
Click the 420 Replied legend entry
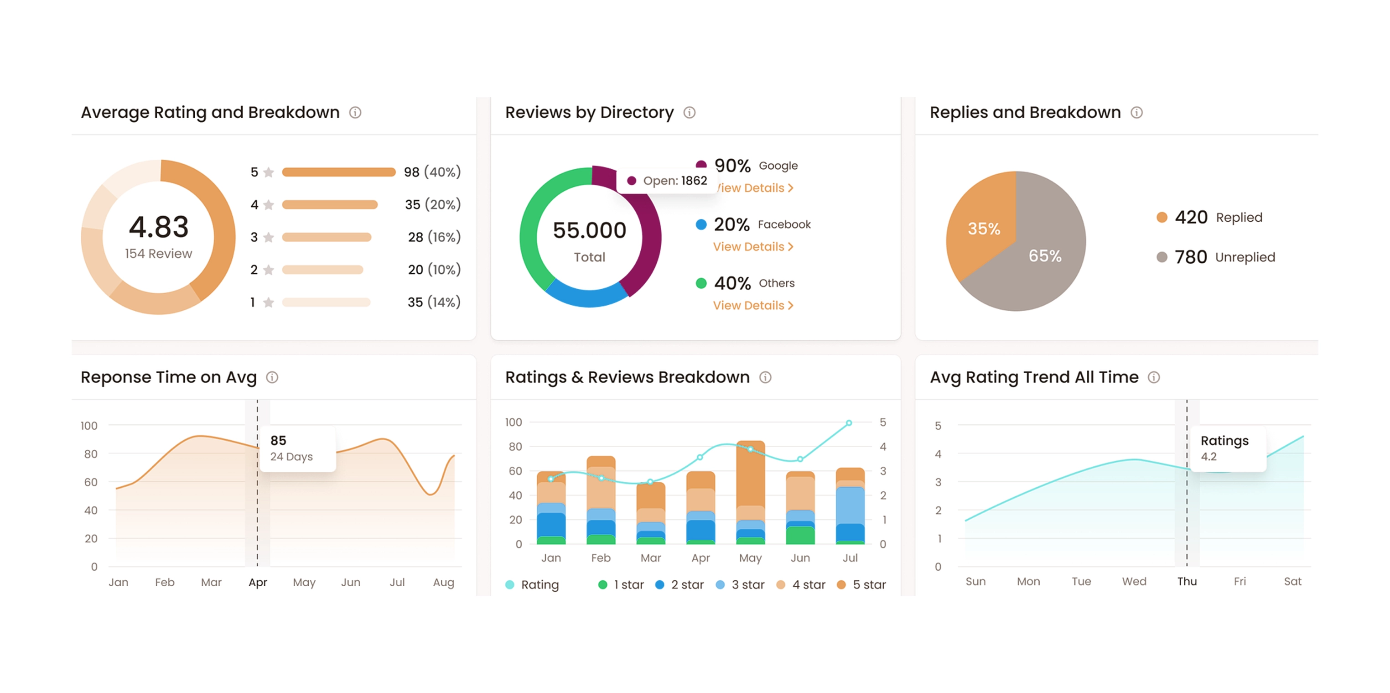1210,218
